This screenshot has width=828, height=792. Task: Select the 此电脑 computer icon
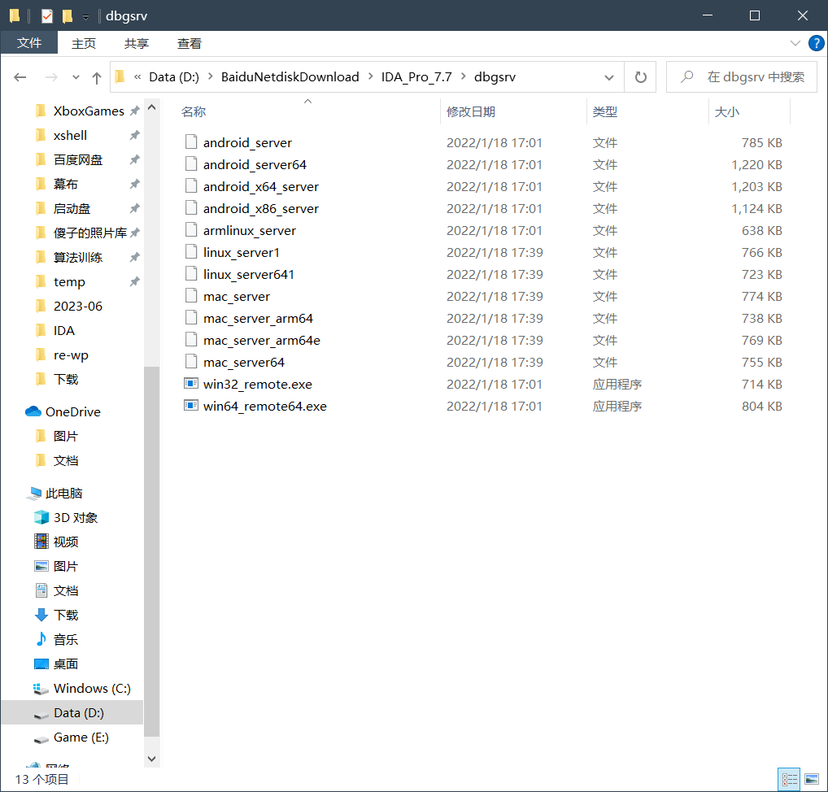[35, 493]
